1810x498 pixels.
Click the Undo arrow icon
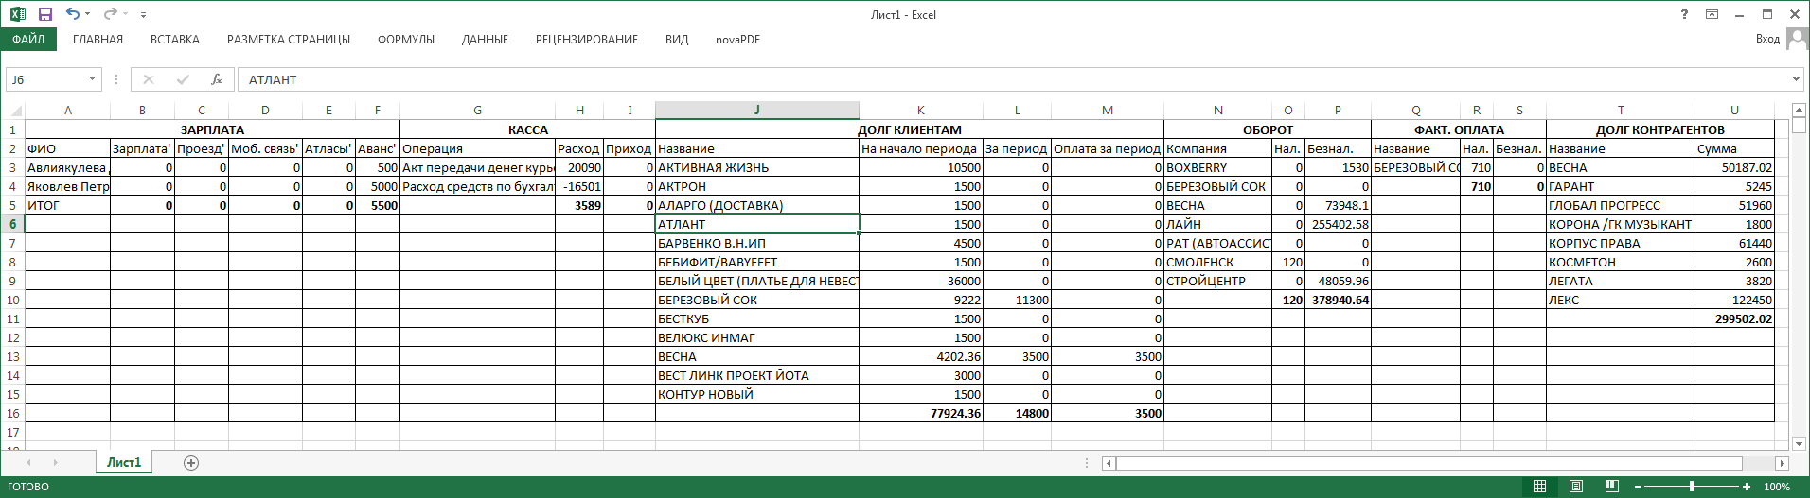tap(73, 14)
